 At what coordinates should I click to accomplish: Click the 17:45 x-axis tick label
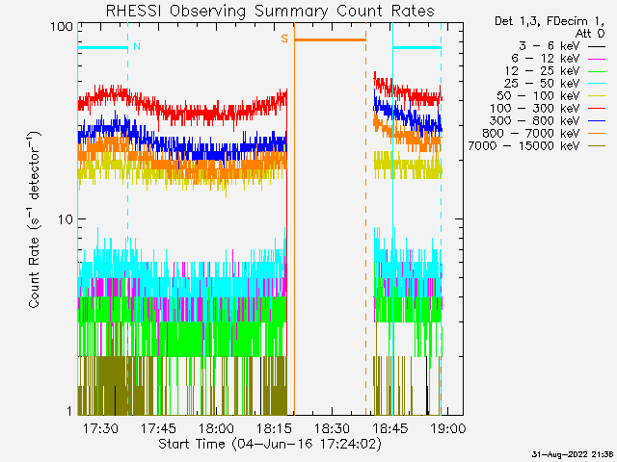(x=158, y=428)
